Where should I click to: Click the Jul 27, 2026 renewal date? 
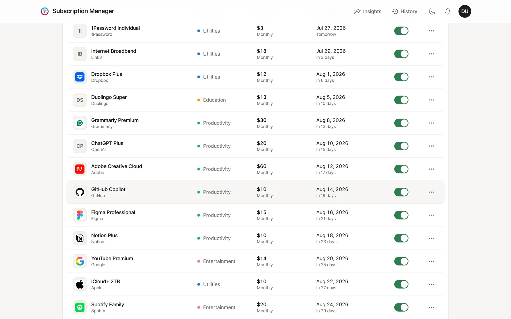pyautogui.click(x=331, y=28)
